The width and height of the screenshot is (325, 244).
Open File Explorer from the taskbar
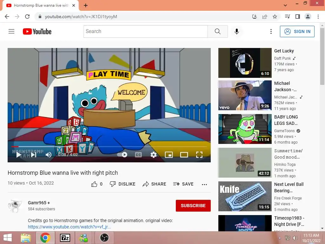[x=26, y=238]
